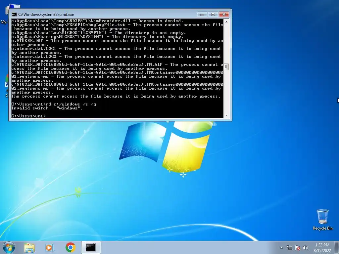
Task: Open the Windows Start menu orb
Action: tap(9, 247)
